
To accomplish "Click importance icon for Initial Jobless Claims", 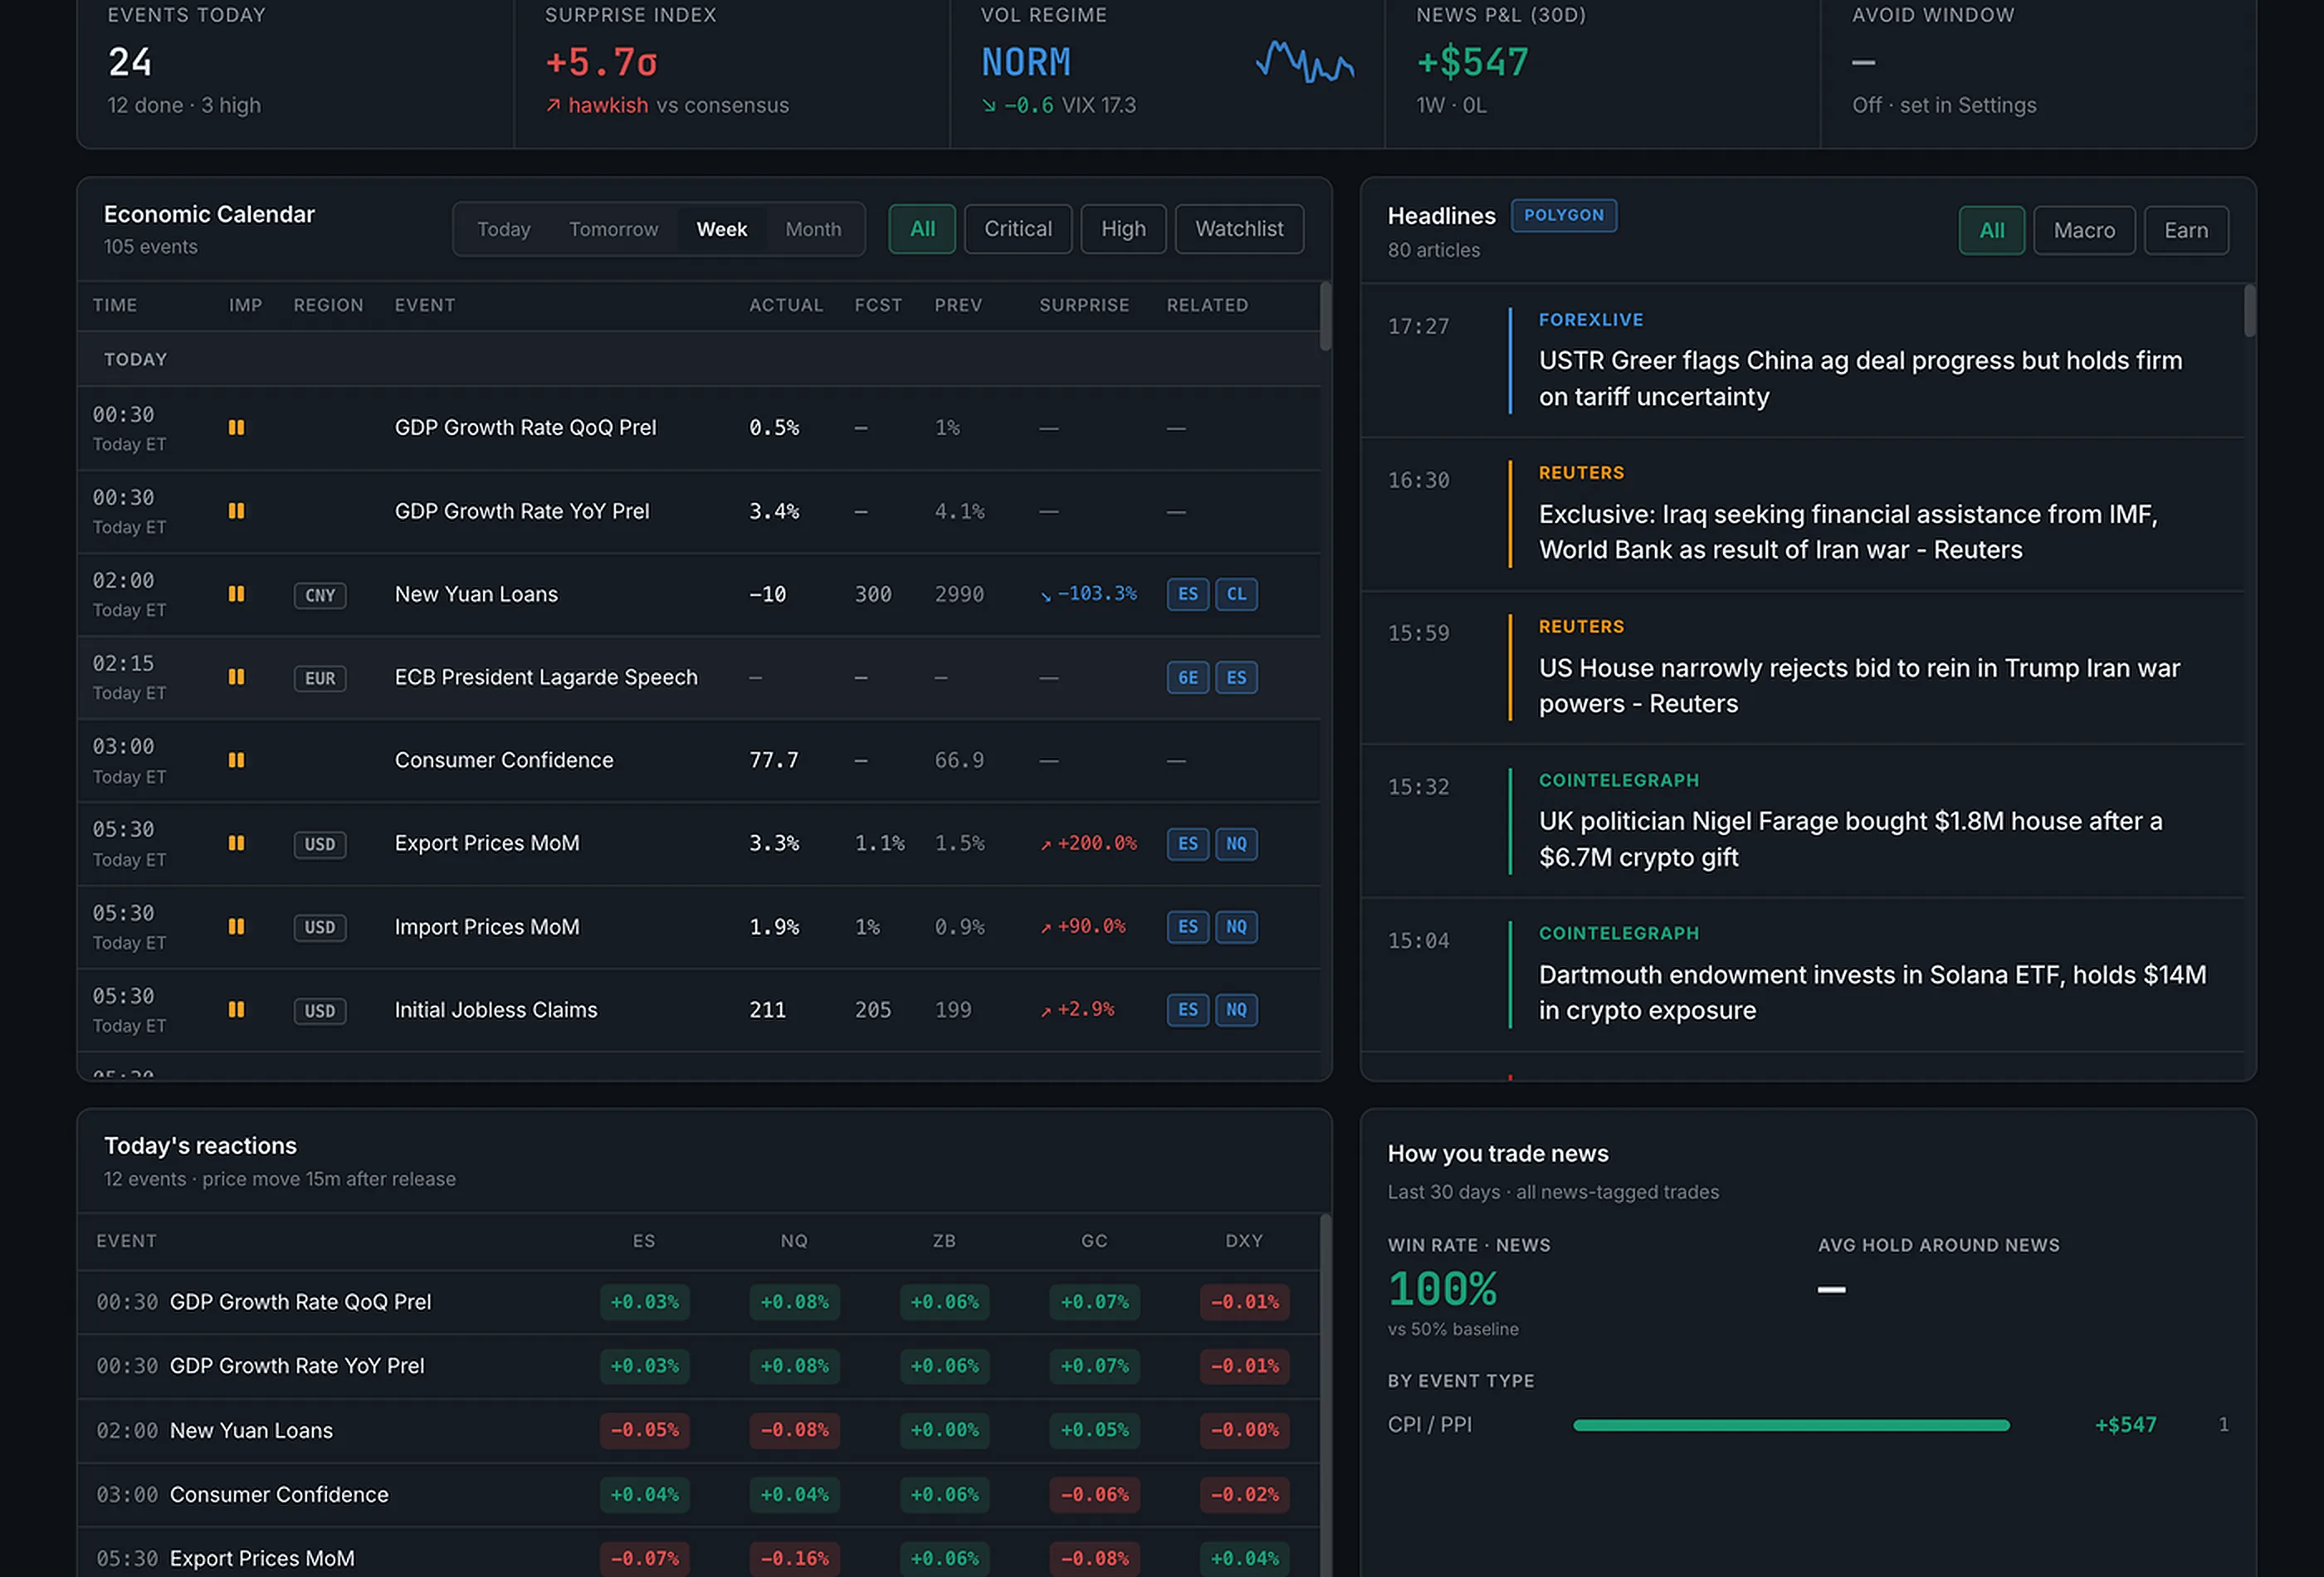I will click(x=236, y=1009).
